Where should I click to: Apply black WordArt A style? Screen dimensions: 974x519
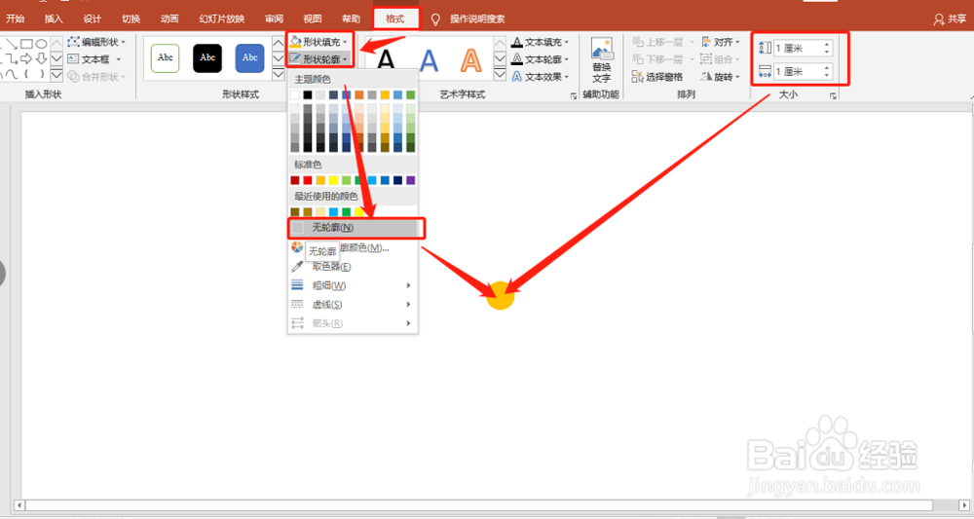click(x=386, y=60)
